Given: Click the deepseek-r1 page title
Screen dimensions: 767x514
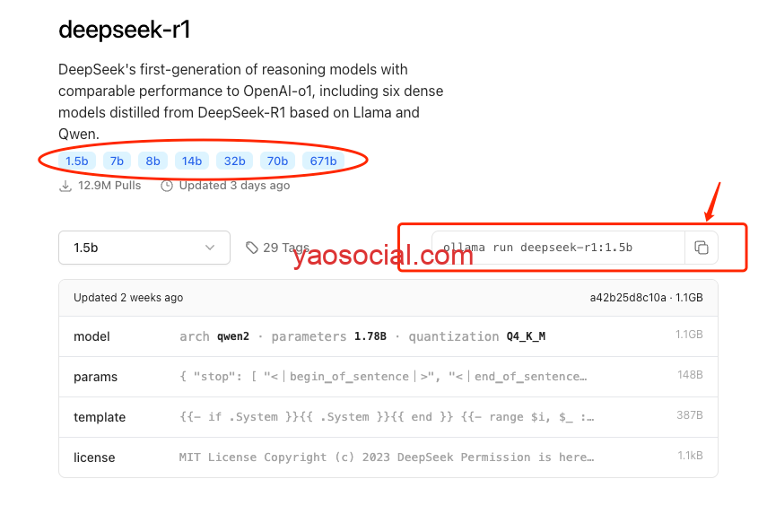Looking at the screenshot, I should 125,30.
